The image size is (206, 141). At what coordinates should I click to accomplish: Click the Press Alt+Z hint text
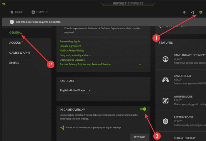click(x=94, y=128)
